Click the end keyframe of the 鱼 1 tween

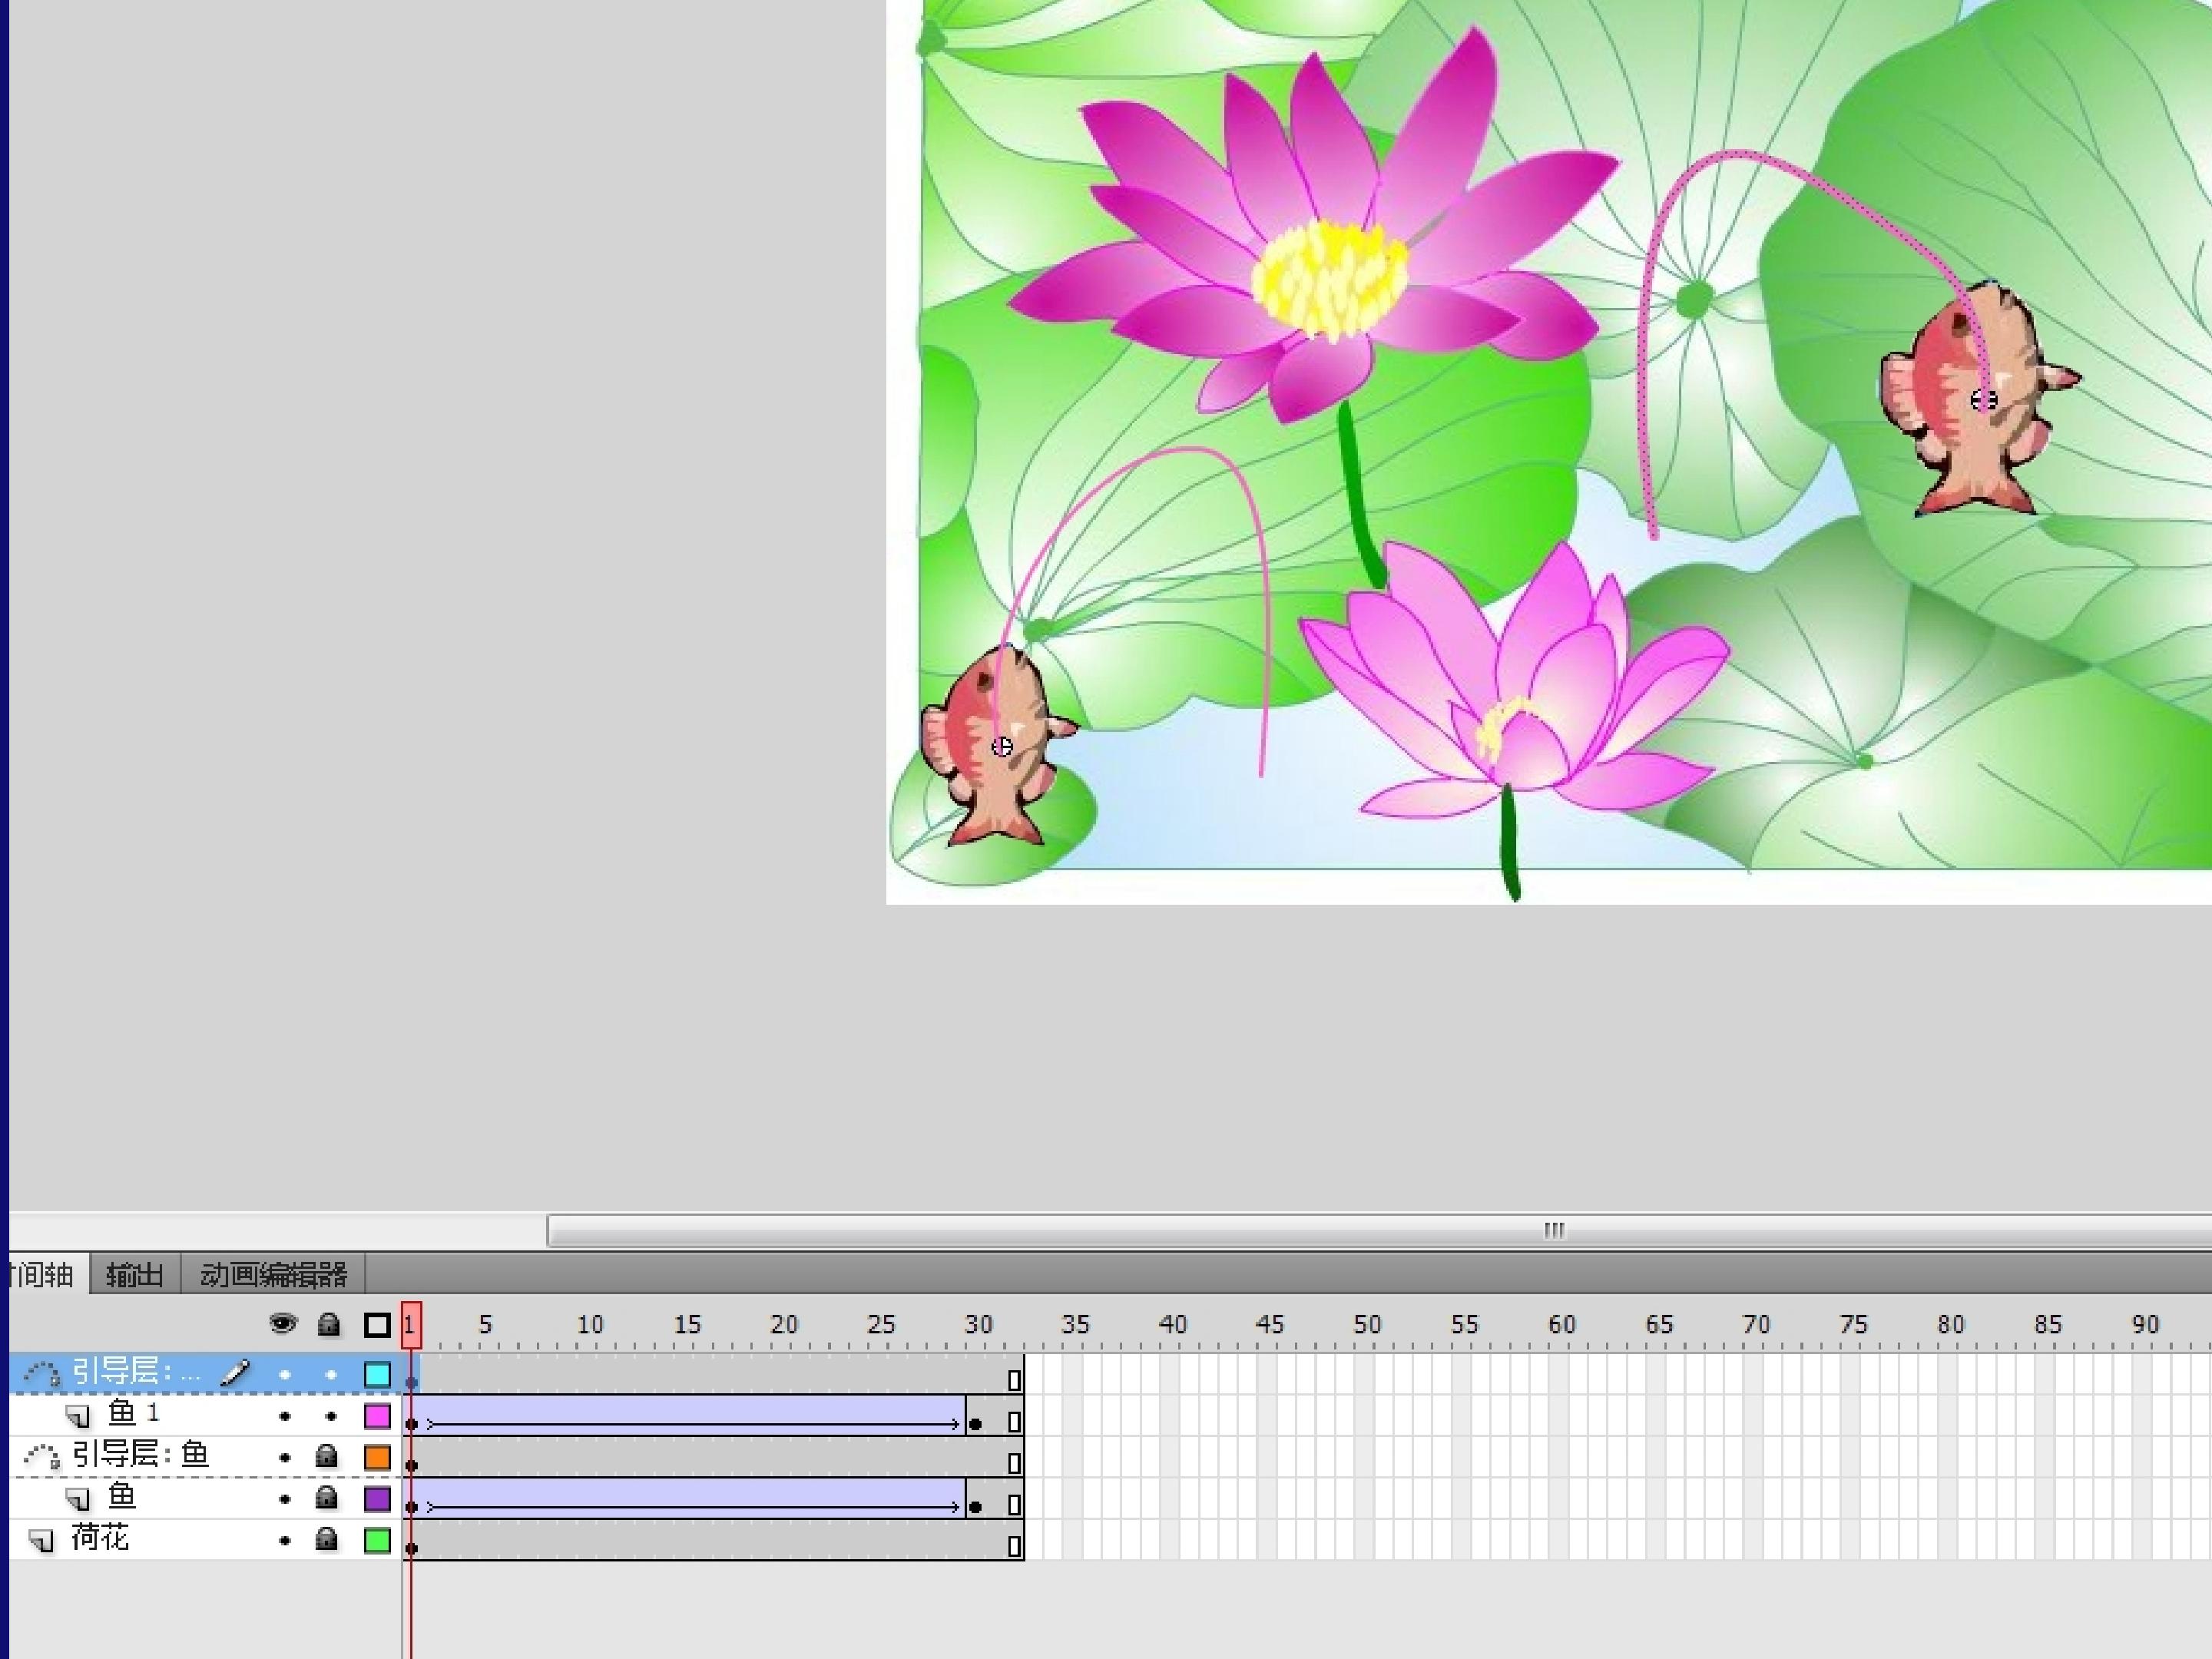click(x=976, y=1423)
